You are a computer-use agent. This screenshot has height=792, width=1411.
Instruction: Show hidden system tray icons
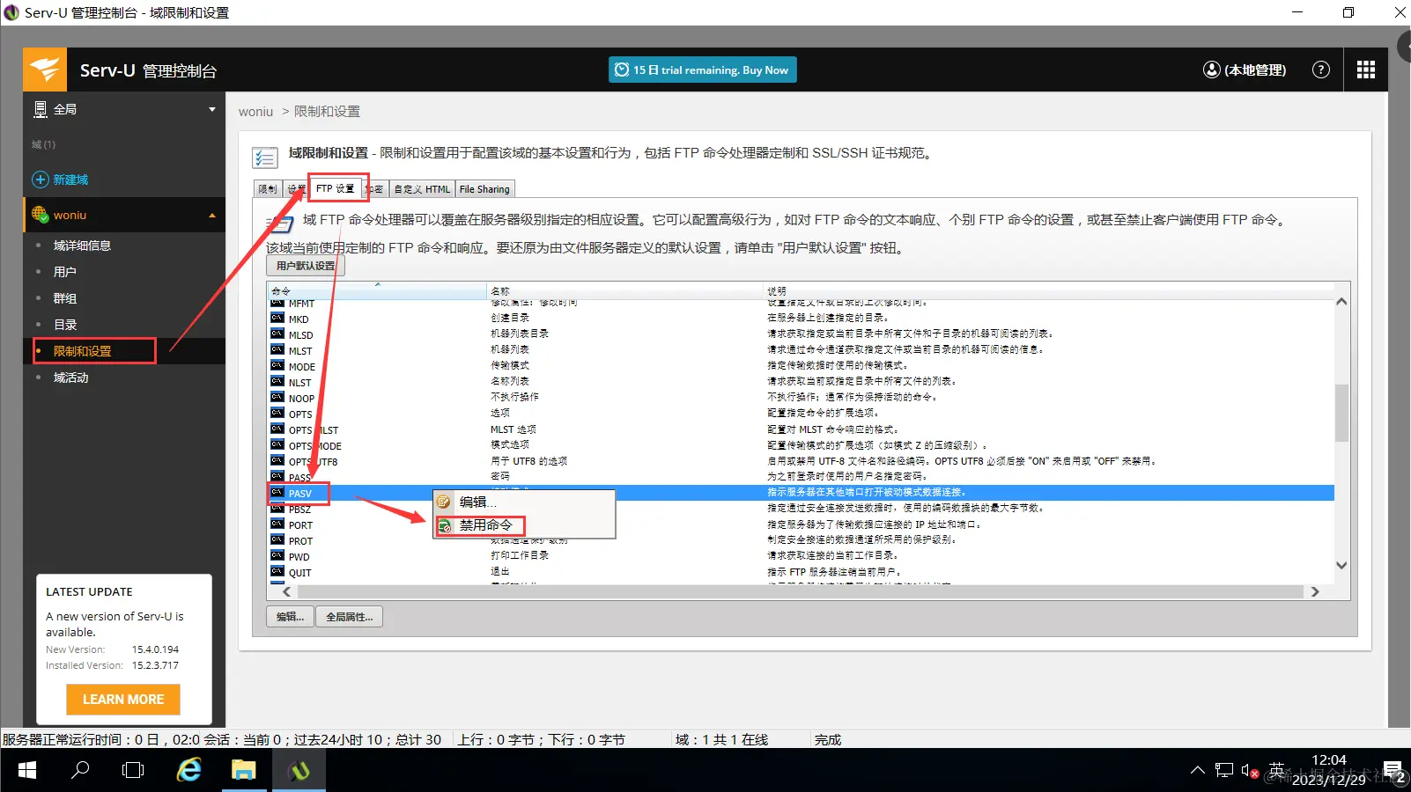(1197, 771)
